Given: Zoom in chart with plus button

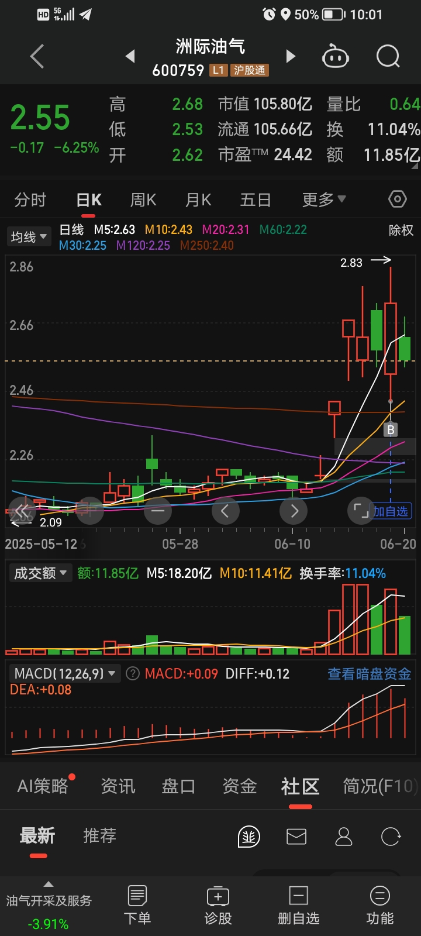Looking at the screenshot, I should (x=89, y=511).
